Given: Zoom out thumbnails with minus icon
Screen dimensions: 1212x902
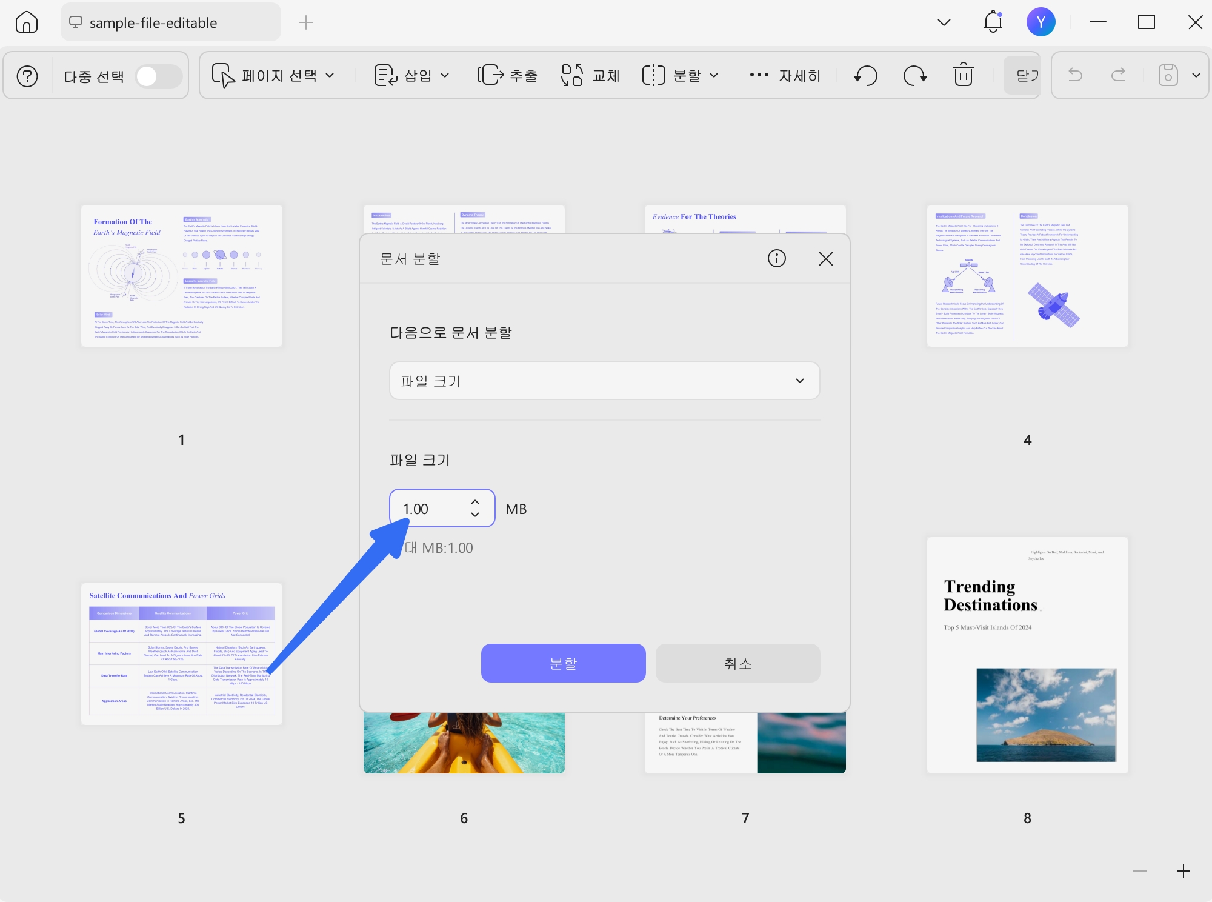Looking at the screenshot, I should (x=1140, y=872).
